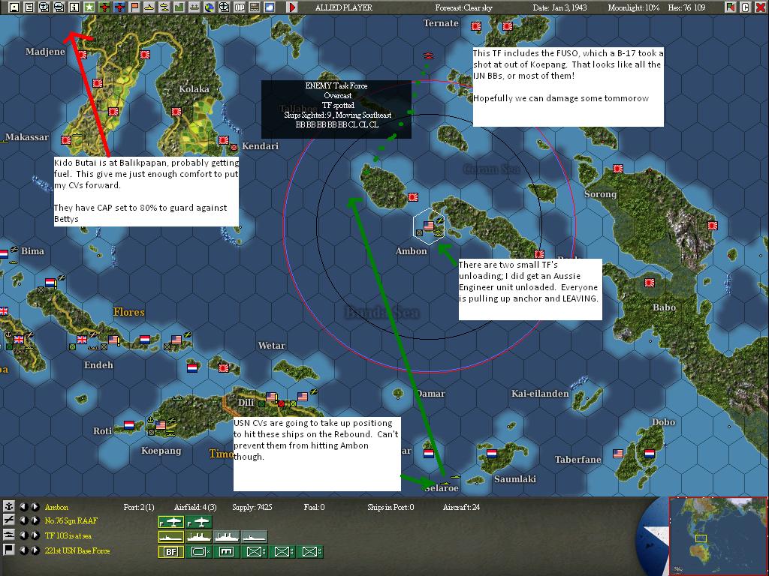769x576 pixels.
Task: Click the Dutch flag base at Saumlaki
Action: point(491,454)
